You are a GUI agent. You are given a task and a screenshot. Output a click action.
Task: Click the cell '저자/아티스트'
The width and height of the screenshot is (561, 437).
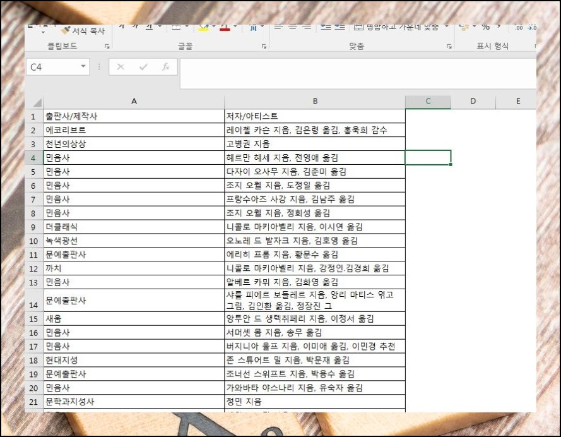click(315, 116)
